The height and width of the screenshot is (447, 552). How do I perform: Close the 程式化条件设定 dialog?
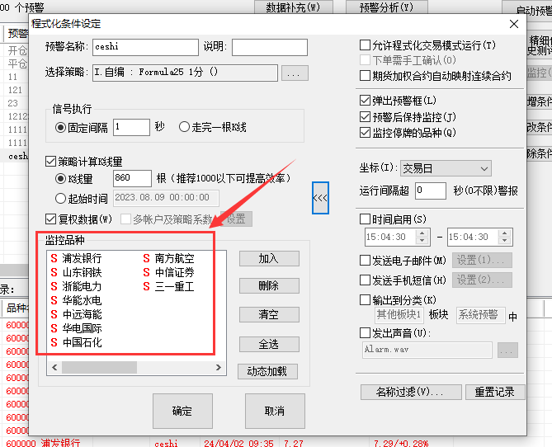coord(514,24)
